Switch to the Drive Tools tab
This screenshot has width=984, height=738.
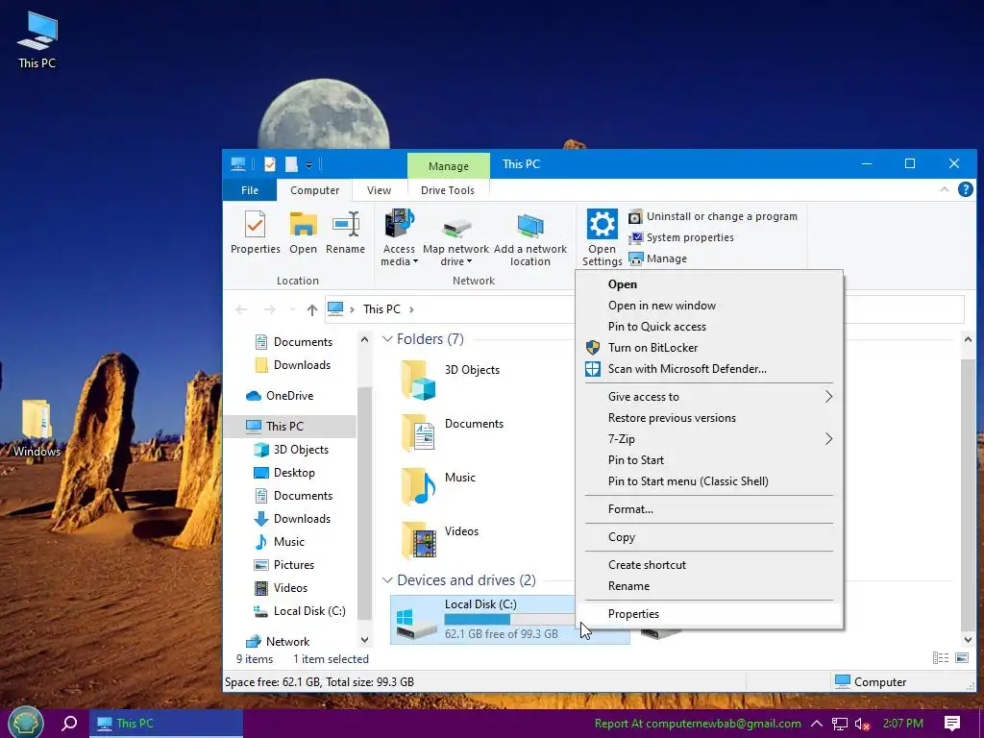point(448,190)
